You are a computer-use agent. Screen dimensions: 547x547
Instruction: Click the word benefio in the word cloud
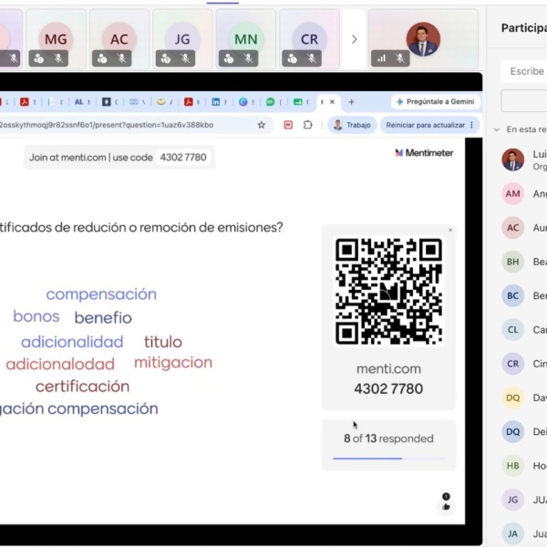click(103, 317)
